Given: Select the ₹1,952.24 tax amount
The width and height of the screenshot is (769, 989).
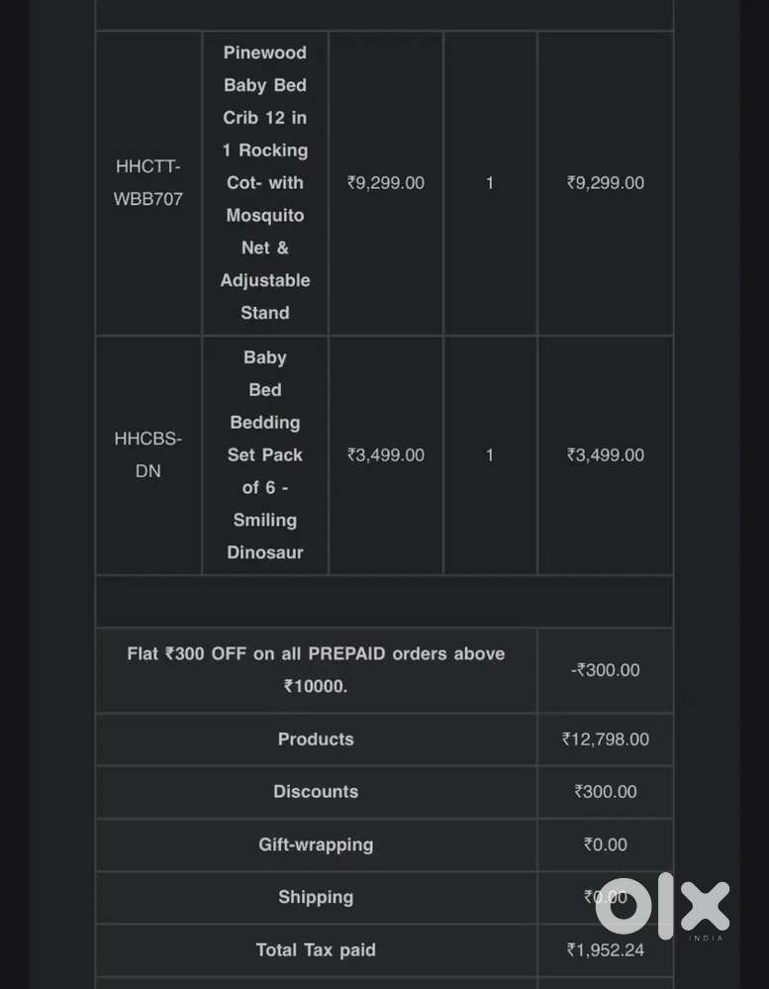Looking at the screenshot, I should coord(606,950).
